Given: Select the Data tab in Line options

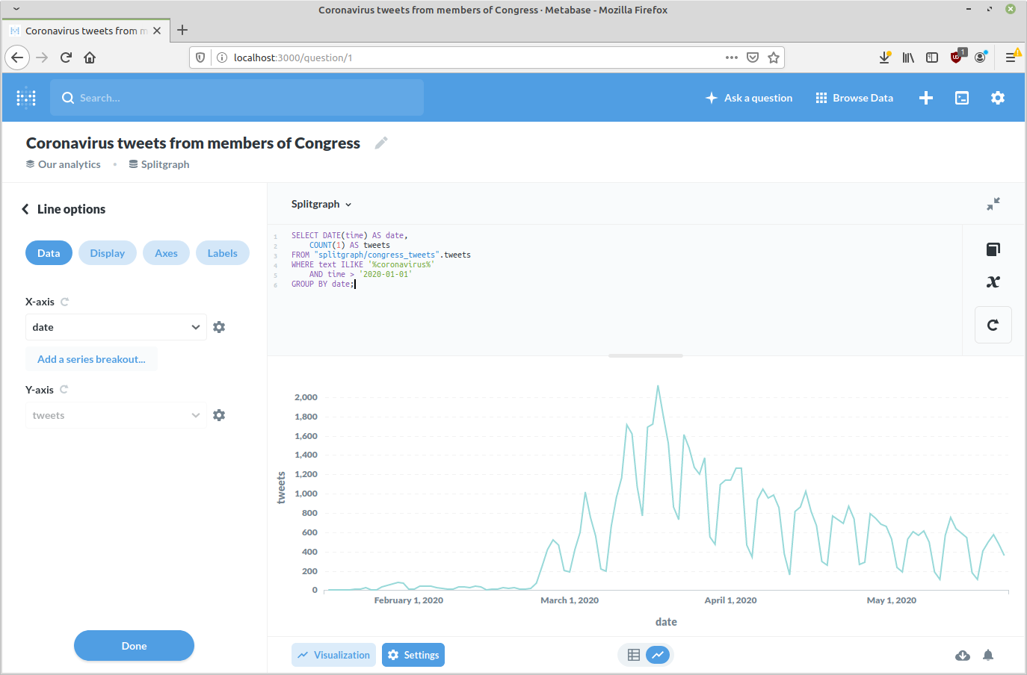Looking at the screenshot, I should tap(49, 253).
